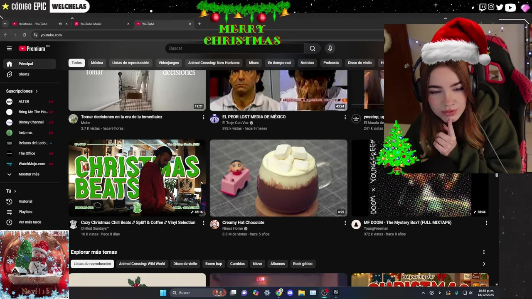This screenshot has width=532, height=299.
Task: Open Chrome from the taskbar
Action: click(x=278, y=293)
